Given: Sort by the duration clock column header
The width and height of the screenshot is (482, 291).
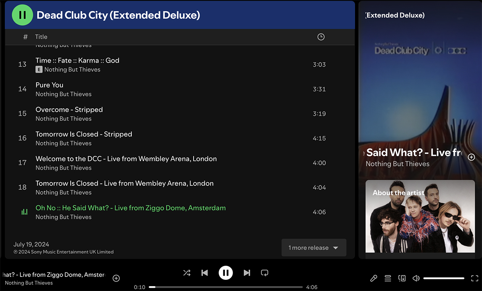Looking at the screenshot, I should 321,37.
